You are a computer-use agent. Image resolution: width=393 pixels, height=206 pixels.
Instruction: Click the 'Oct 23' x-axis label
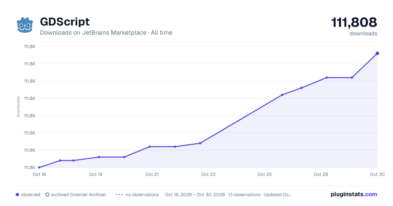click(x=208, y=174)
